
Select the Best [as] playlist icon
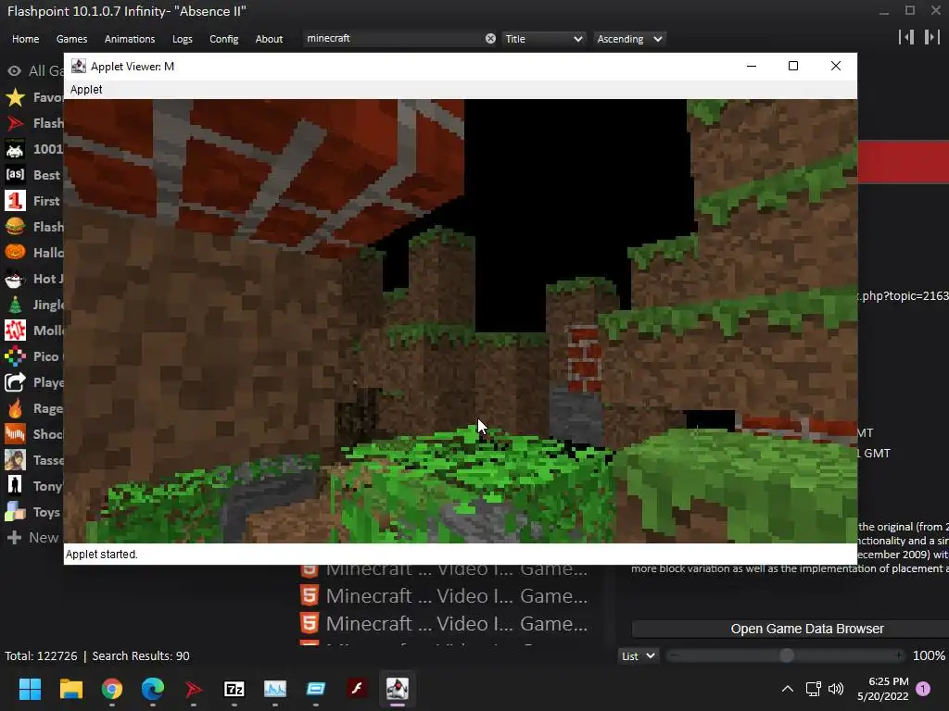pyautogui.click(x=15, y=175)
